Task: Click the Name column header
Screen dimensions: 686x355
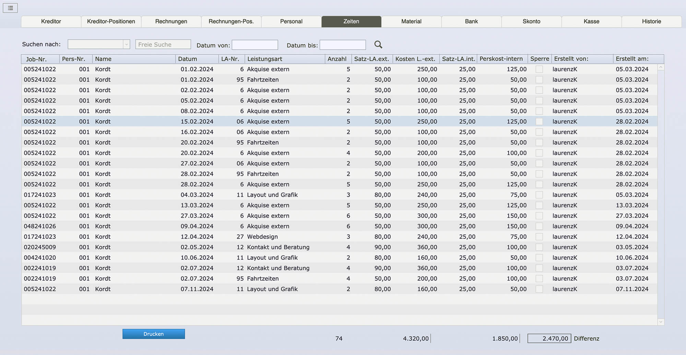Action: 134,59
